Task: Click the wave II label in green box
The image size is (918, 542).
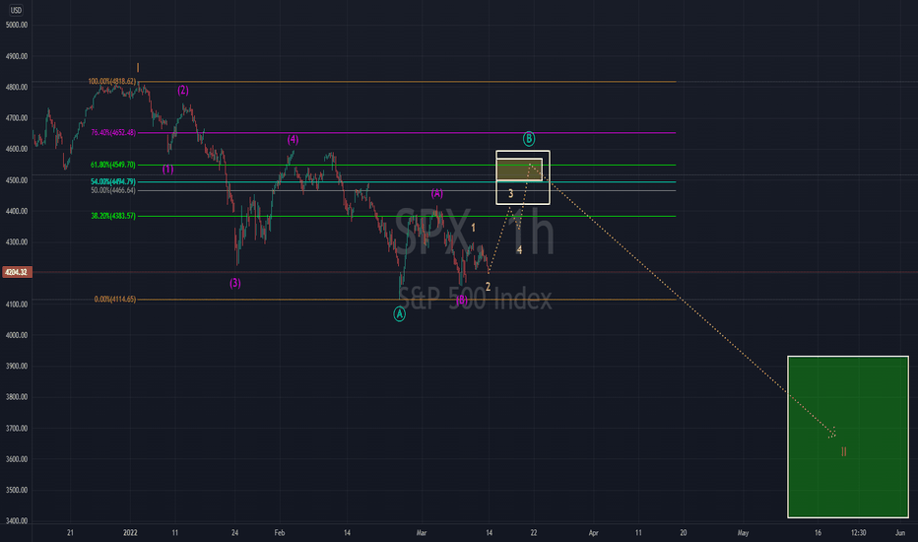Action: [844, 451]
